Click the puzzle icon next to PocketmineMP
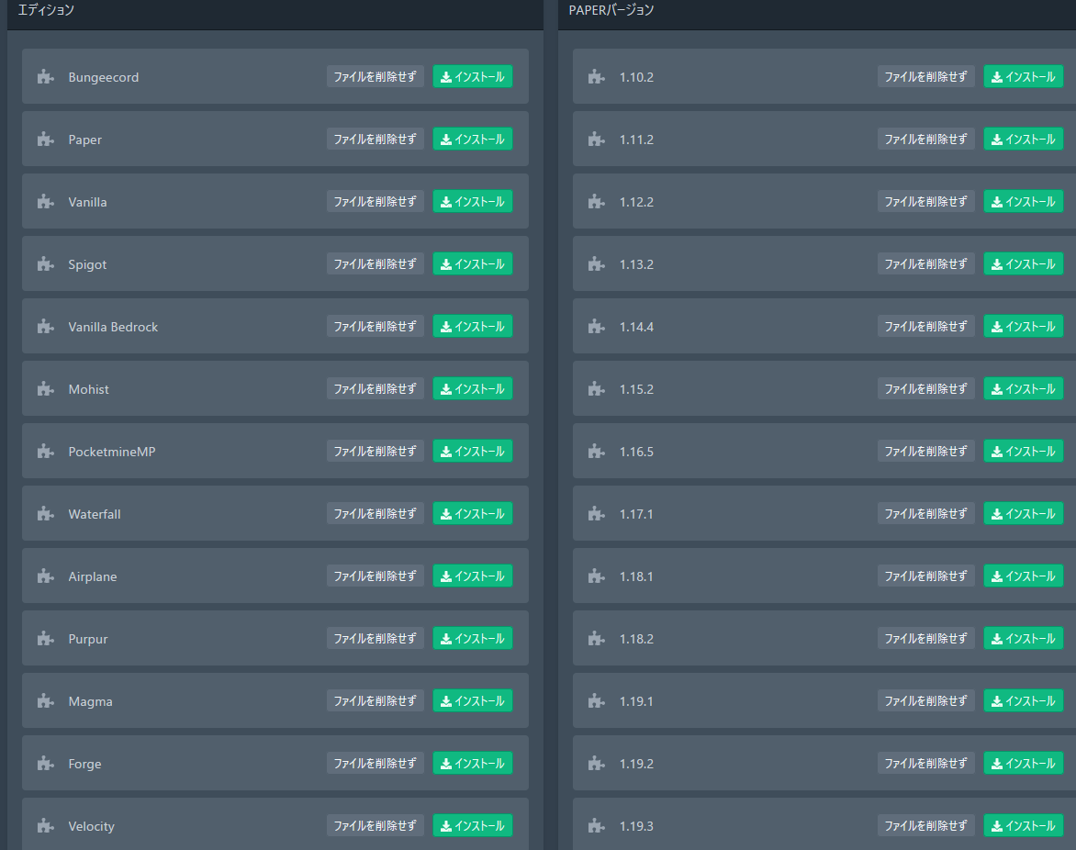 tap(45, 452)
